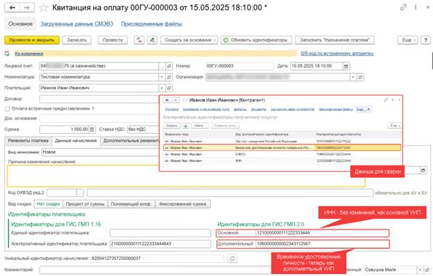Open the Плательщик card with its open icon
Image resolution: width=433 pixels, height=276 pixels.
tap(169, 88)
